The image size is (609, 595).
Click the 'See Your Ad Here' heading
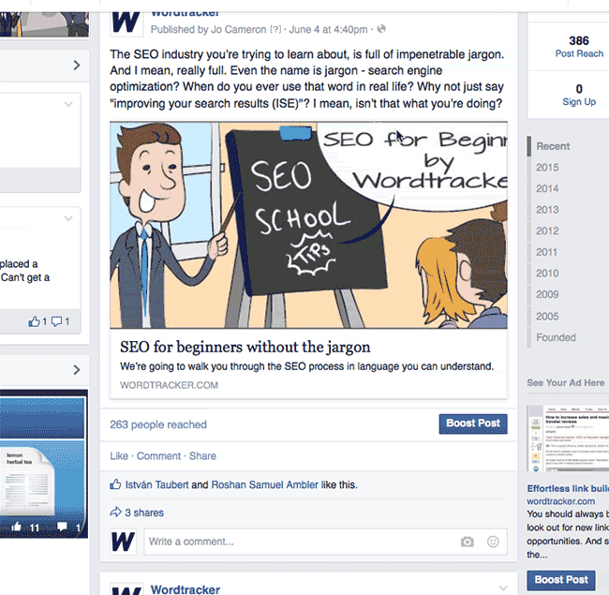[566, 382]
